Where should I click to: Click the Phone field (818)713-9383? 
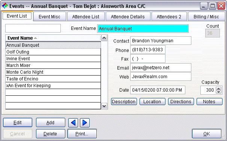click(148, 50)
